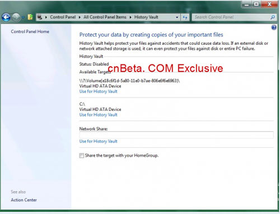Expand arrow before Control Panel breadcrumb
280x214 pixels.
(x=46, y=17)
